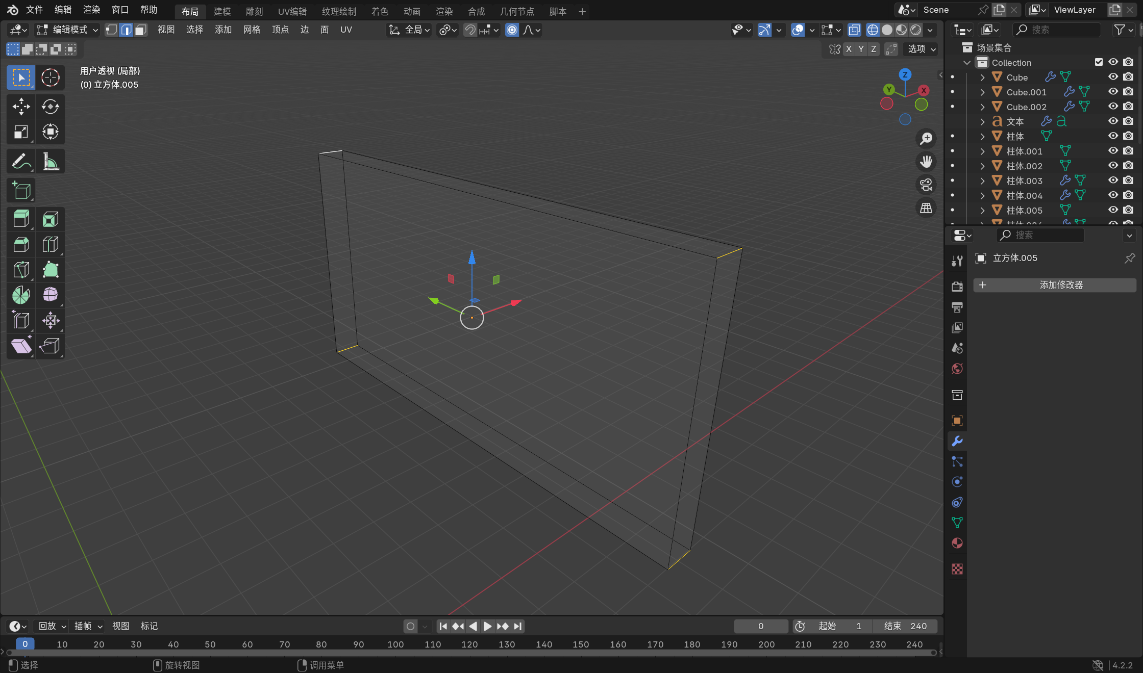Uncheck the Collection exclude checkbox
This screenshot has width=1143, height=673.
pos(1099,62)
